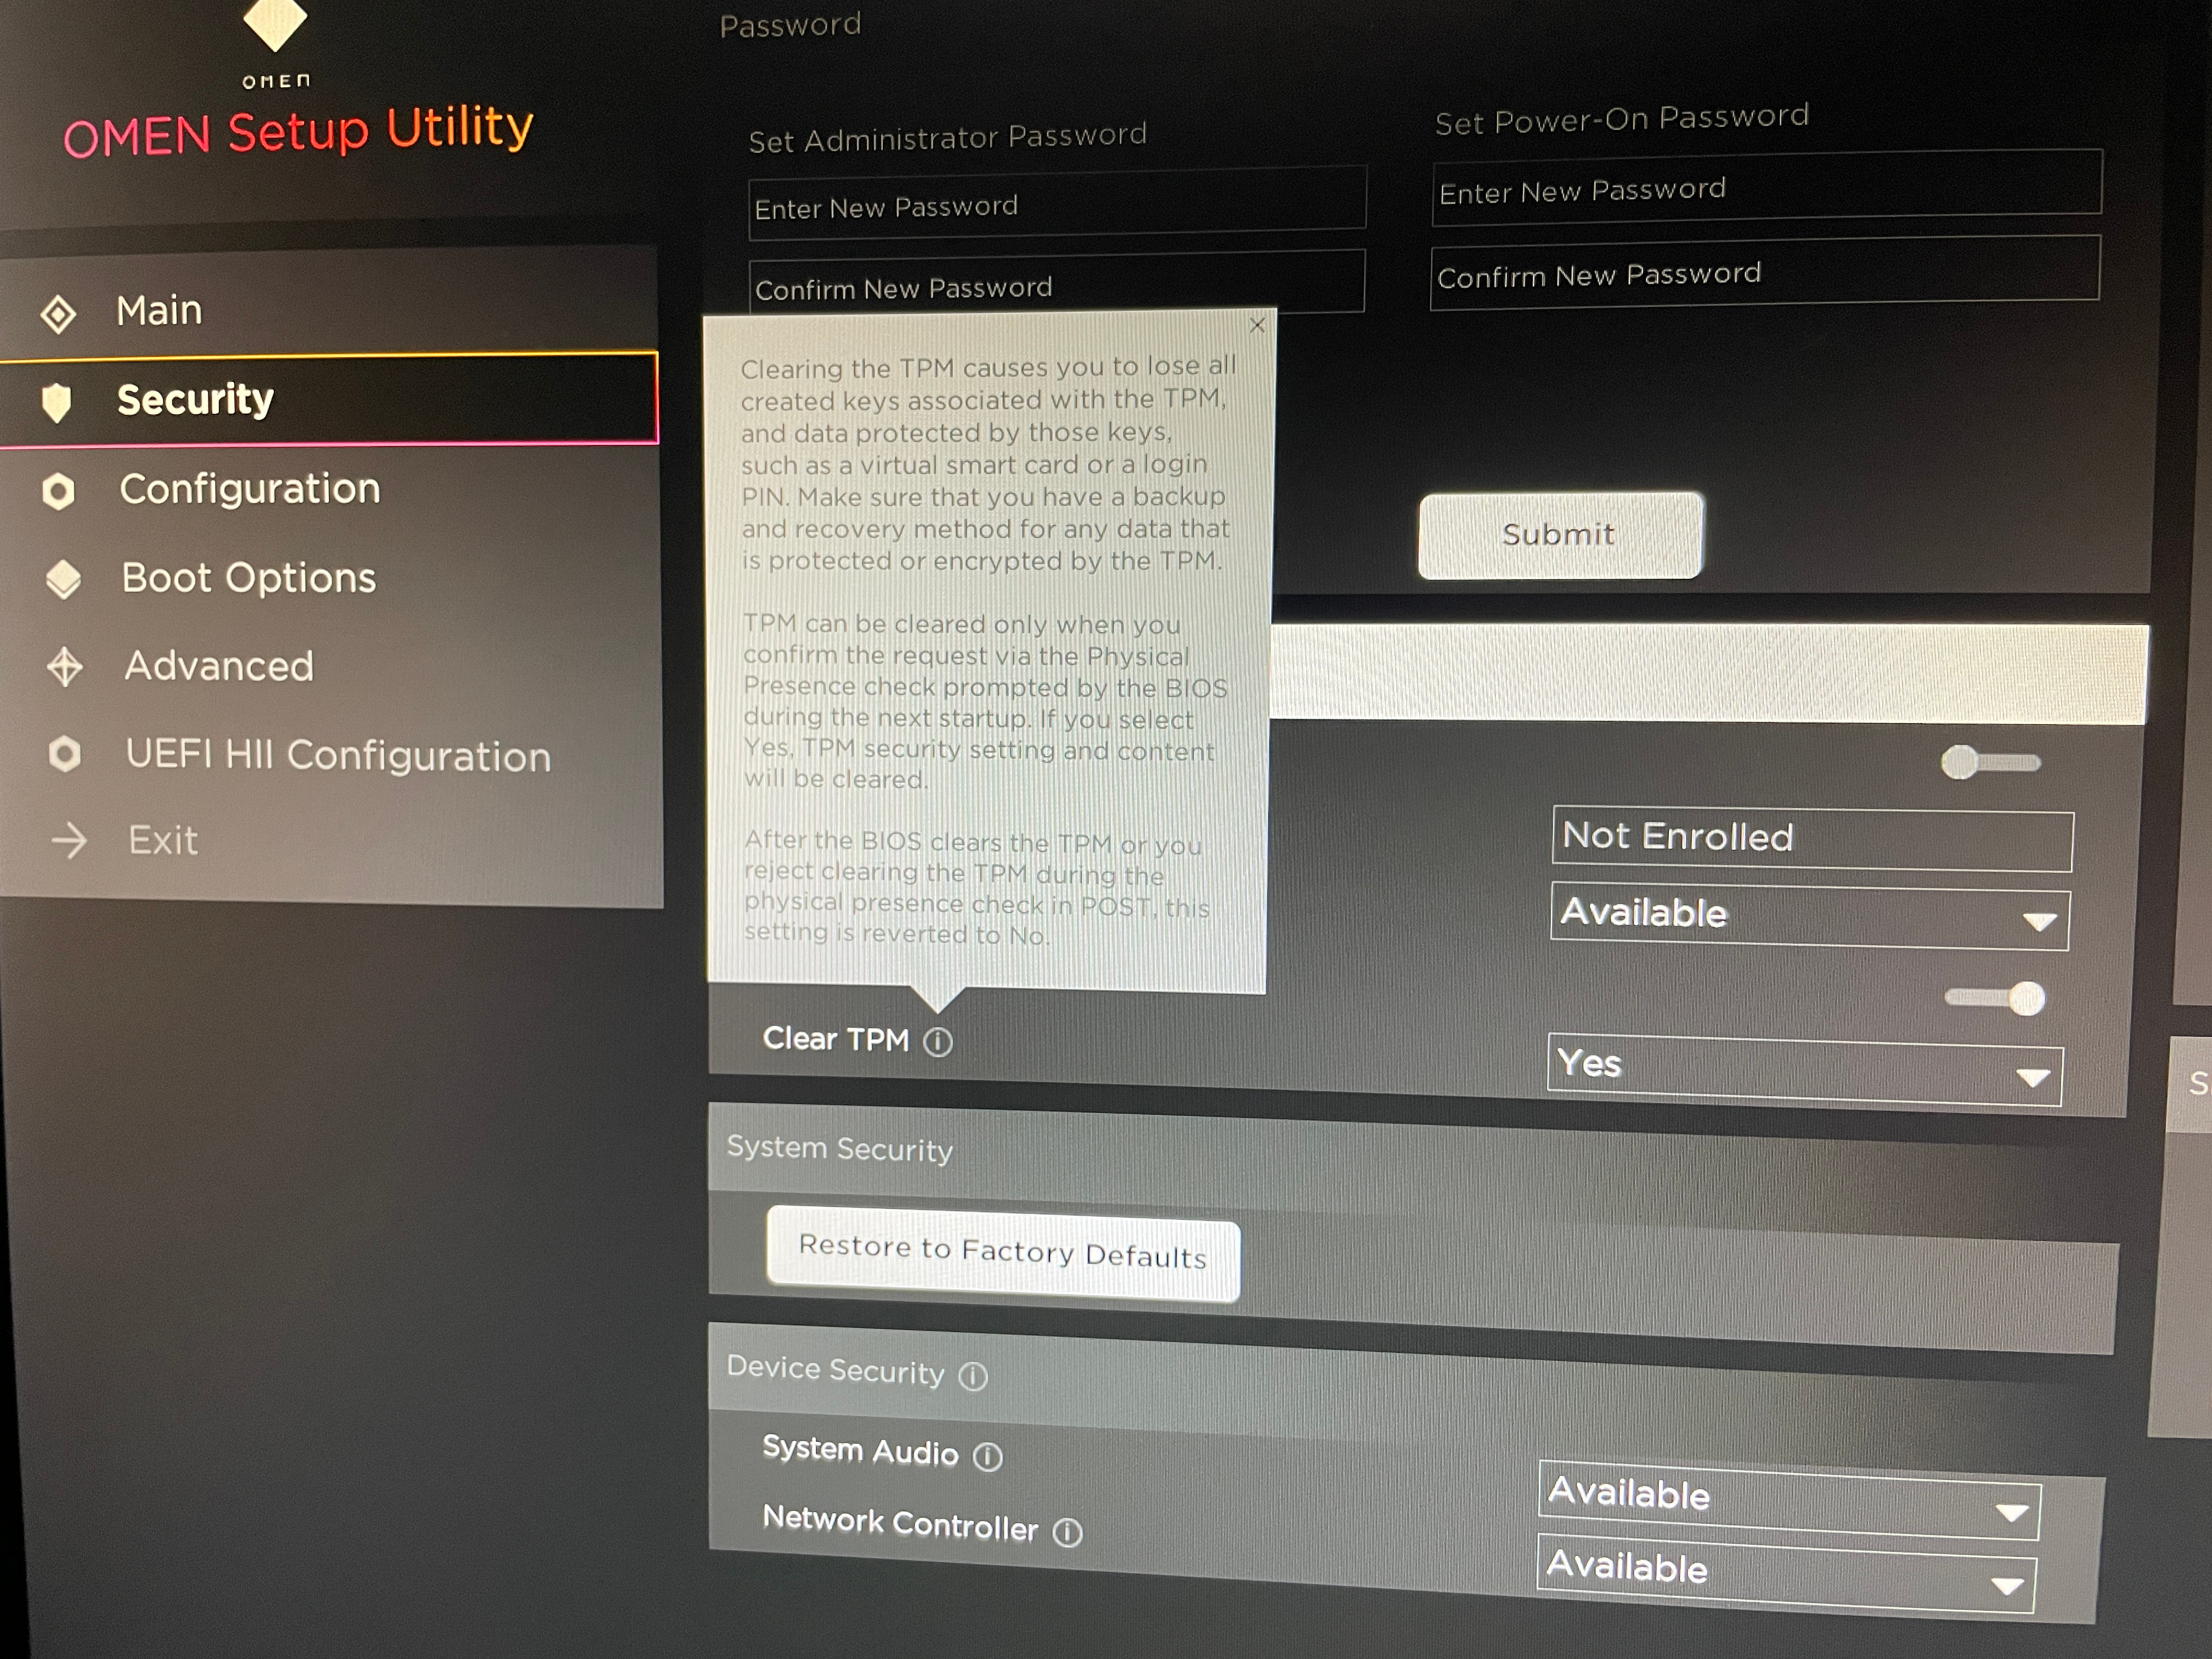Show info for Device Security
This screenshot has width=2212, height=1659.
[973, 1376]
